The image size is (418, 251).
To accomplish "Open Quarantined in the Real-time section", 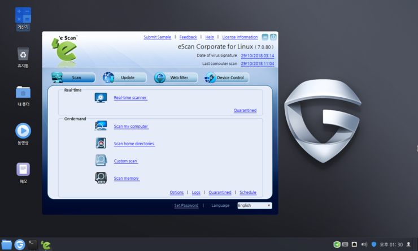I will click(x=245, y=110).
